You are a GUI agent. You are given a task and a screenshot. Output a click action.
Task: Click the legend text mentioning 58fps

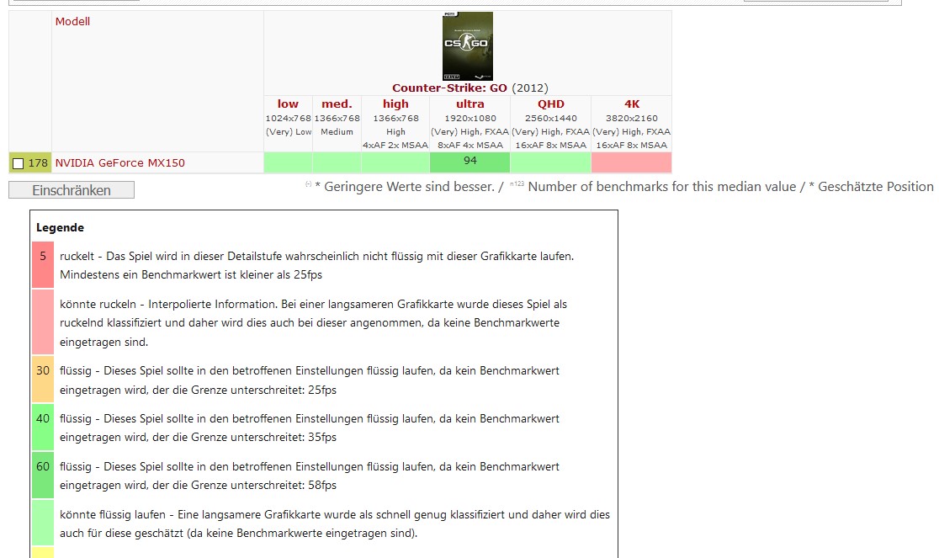(x=310, y=476)
